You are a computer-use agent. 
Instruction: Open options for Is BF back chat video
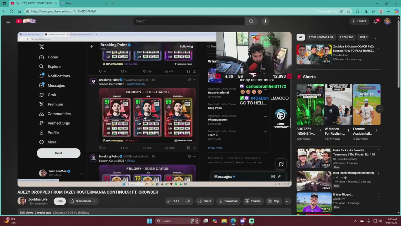379,173
